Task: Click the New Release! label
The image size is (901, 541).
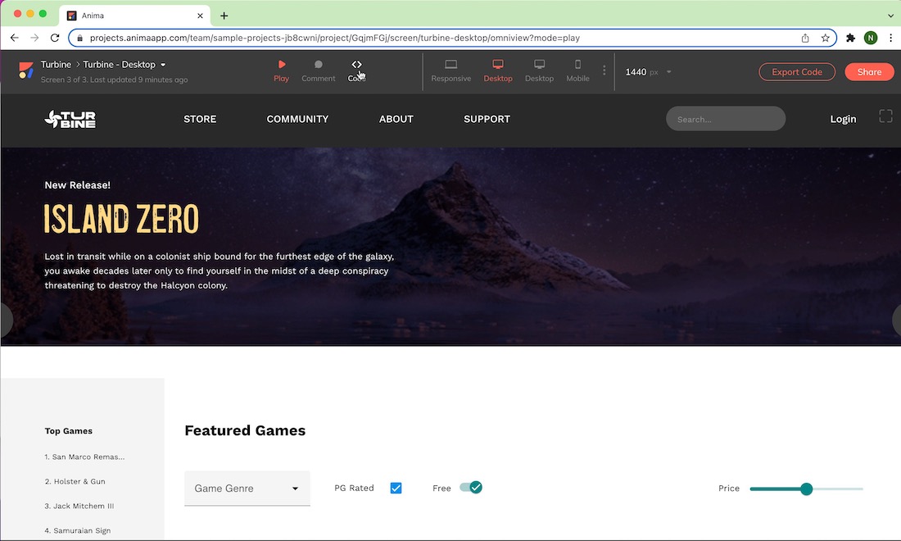Action: click(78, 185)
